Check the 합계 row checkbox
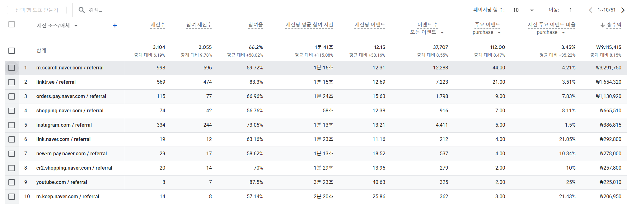Image resolution: width=631 pixels, height=206 pixels. (12, 51)
